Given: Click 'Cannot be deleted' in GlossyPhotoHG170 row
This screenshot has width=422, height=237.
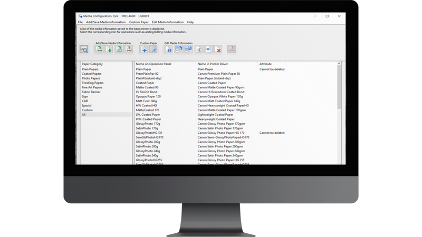Looking at the screenshot, I should (272, 133).
